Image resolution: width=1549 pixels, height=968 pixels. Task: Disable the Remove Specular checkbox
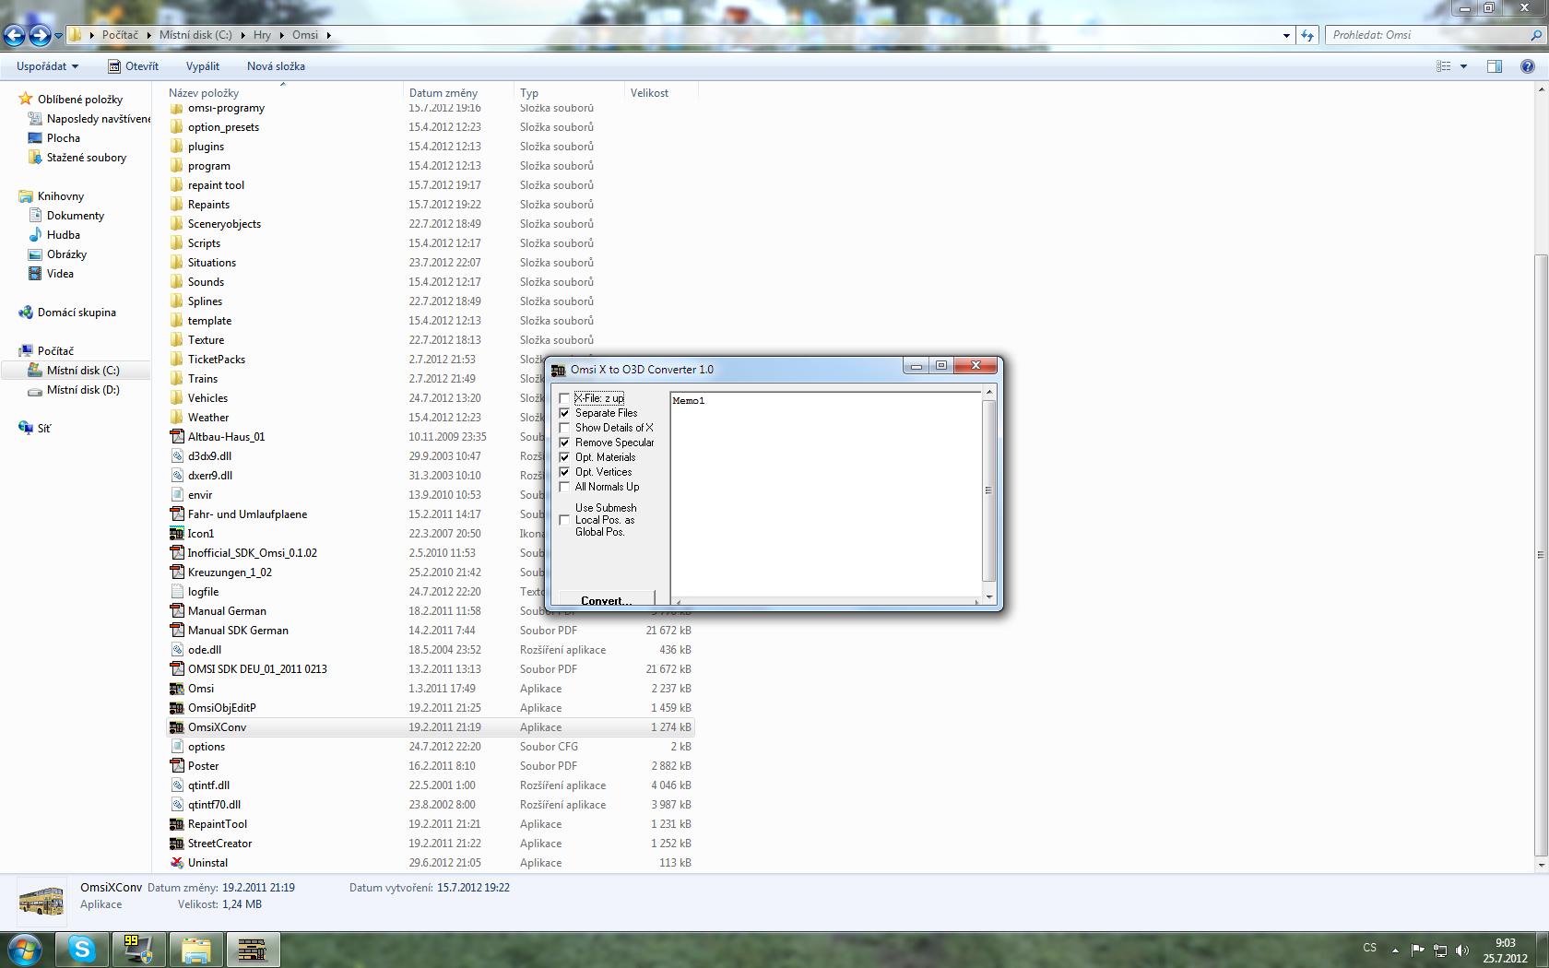[564, 443]
